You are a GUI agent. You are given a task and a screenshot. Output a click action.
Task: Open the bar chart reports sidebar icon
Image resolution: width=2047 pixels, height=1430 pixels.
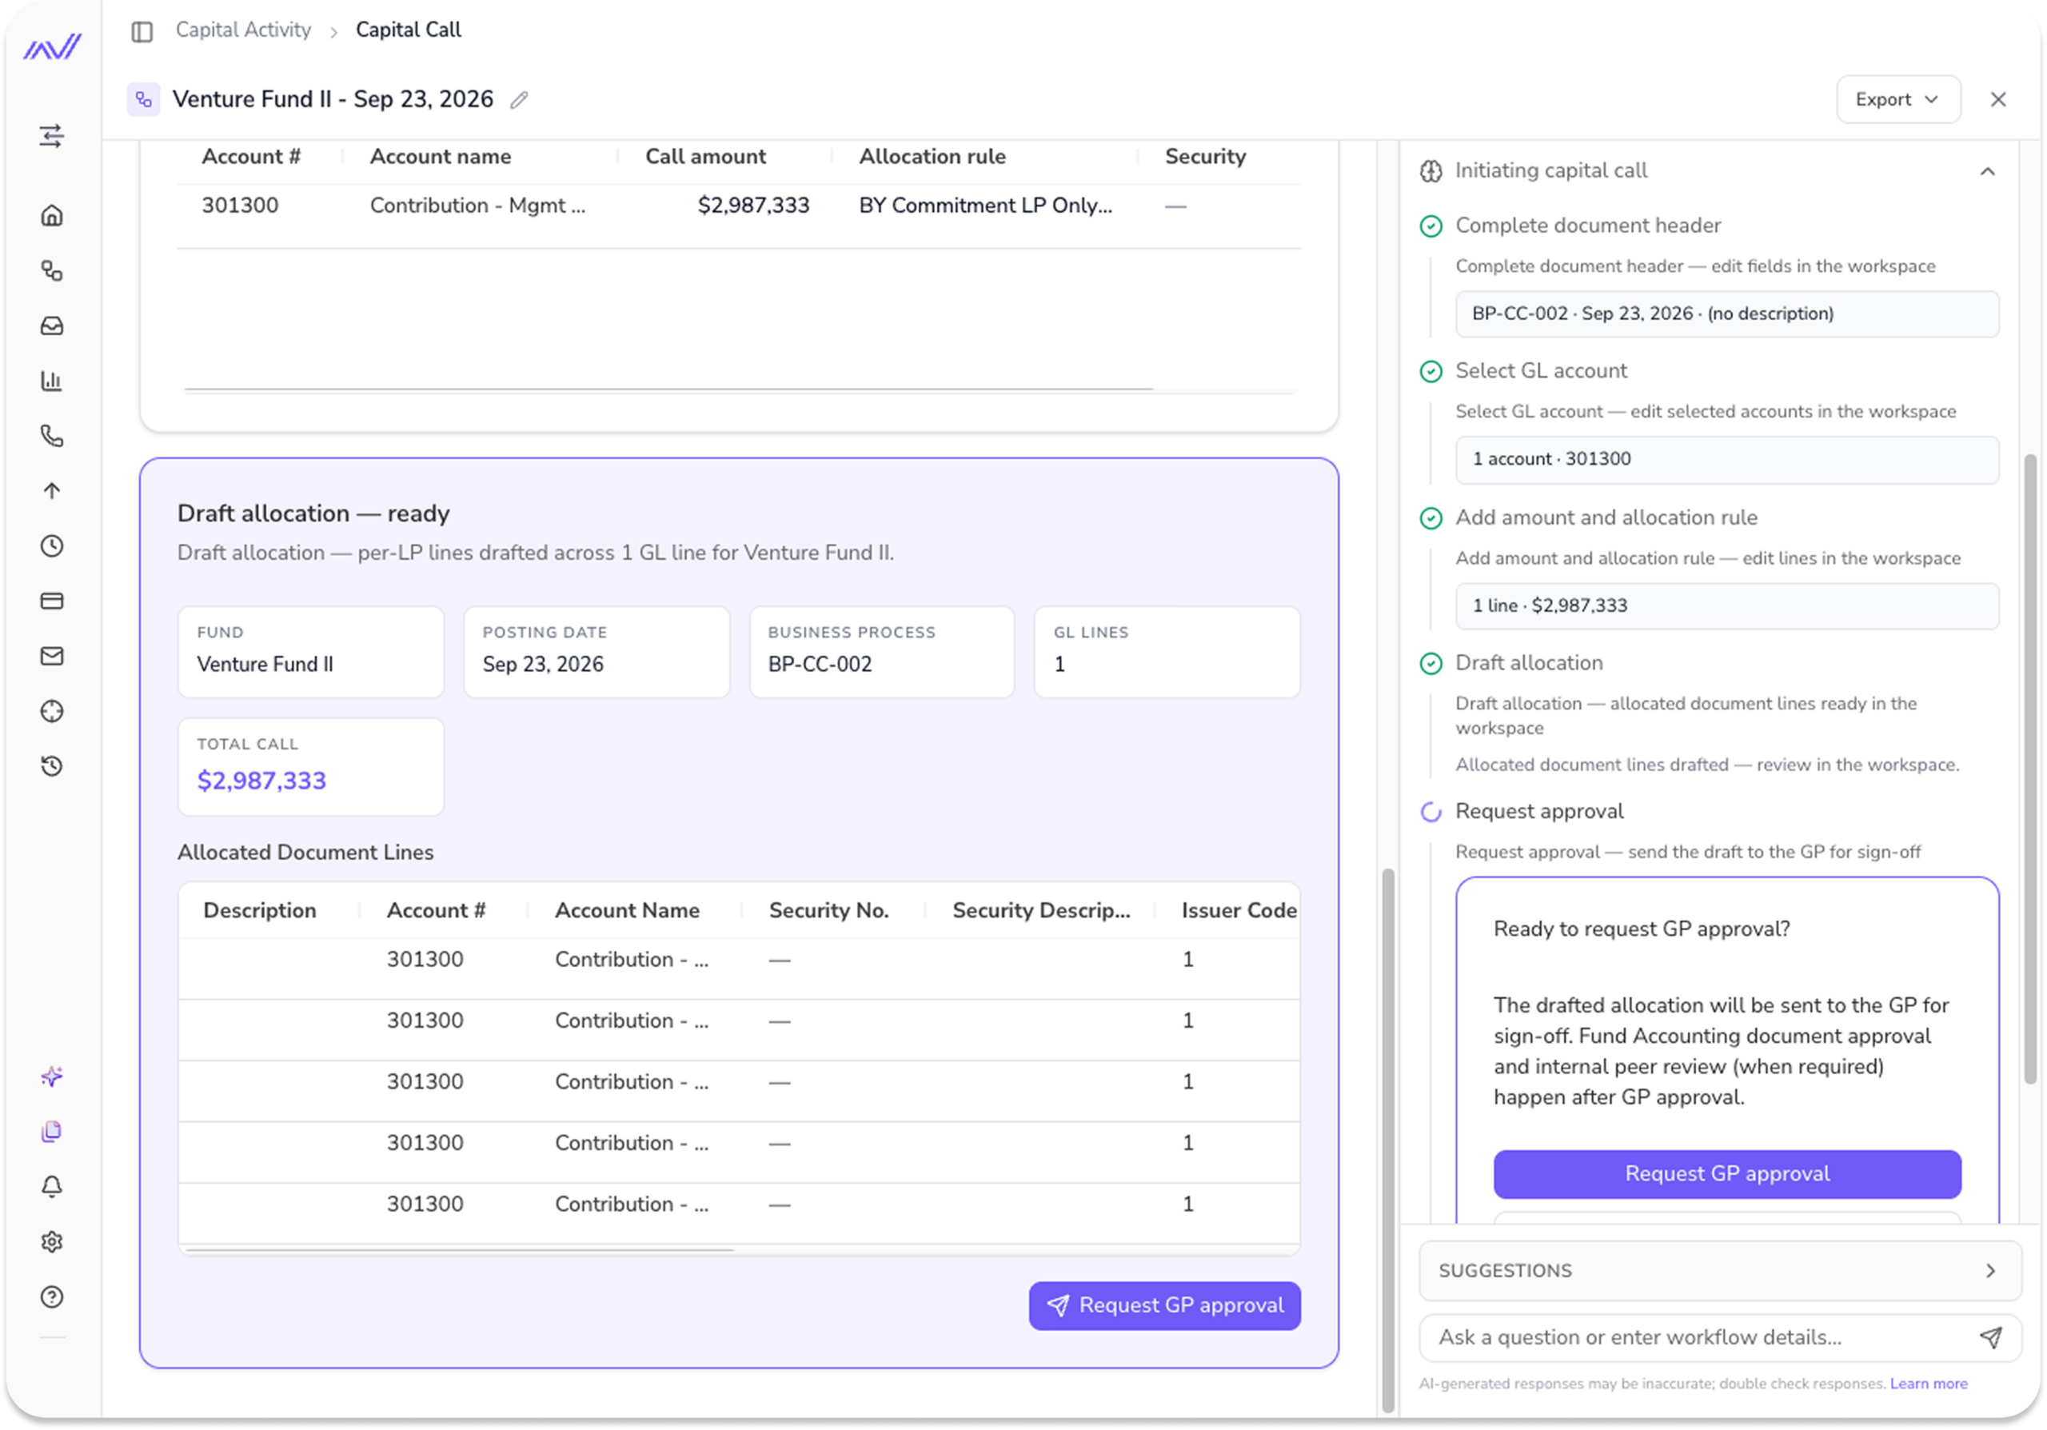tap(52, 381)
